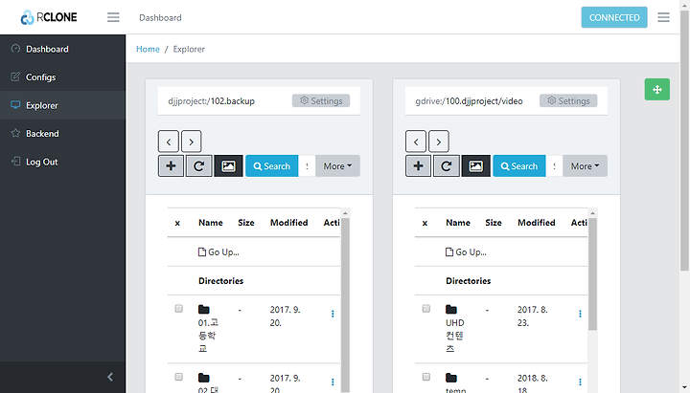Go forward in the djjproject pane

pyautogui.click(x=191, y=142)
